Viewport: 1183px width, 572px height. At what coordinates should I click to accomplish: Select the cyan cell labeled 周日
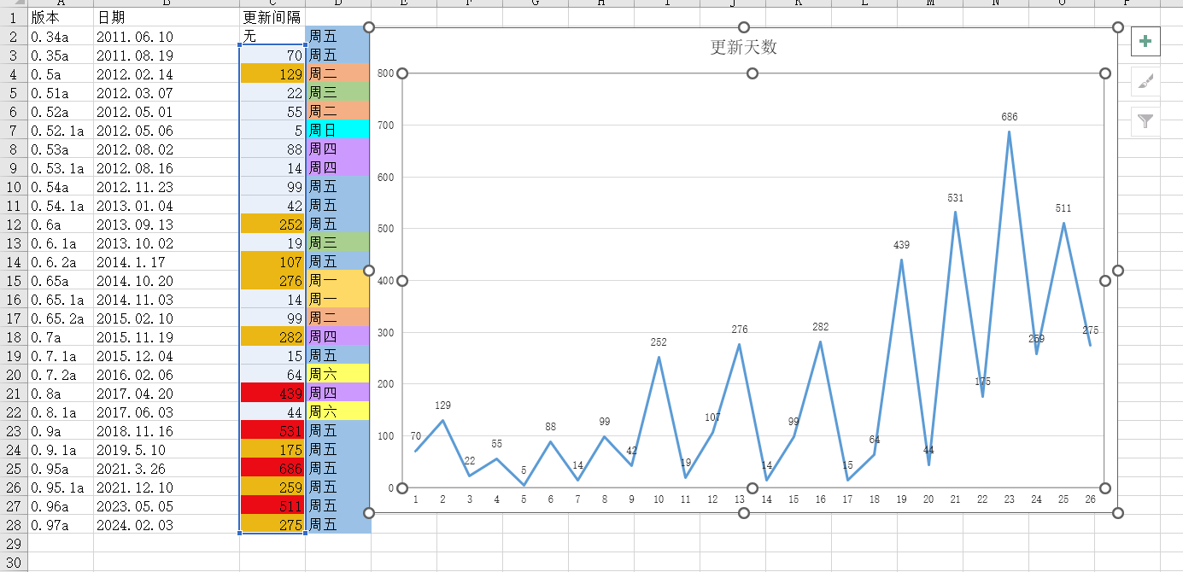[x=337, y=130]
